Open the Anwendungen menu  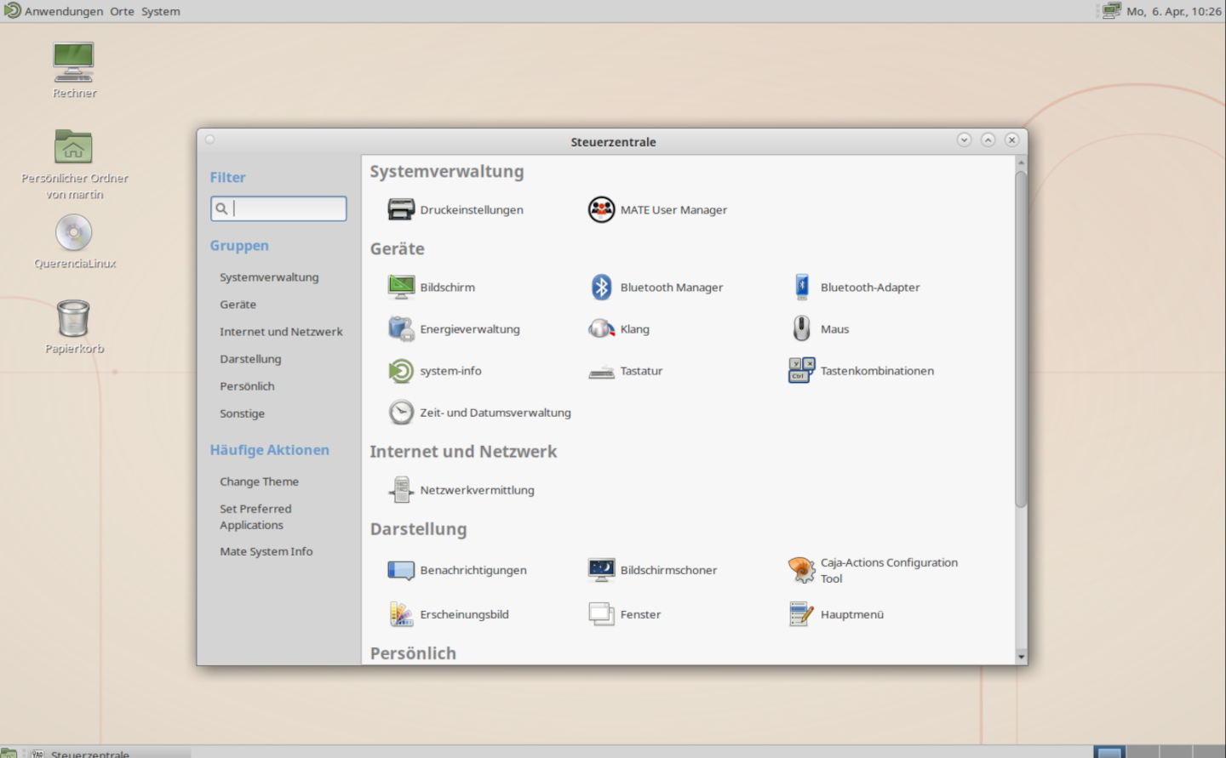pos(63,11)
